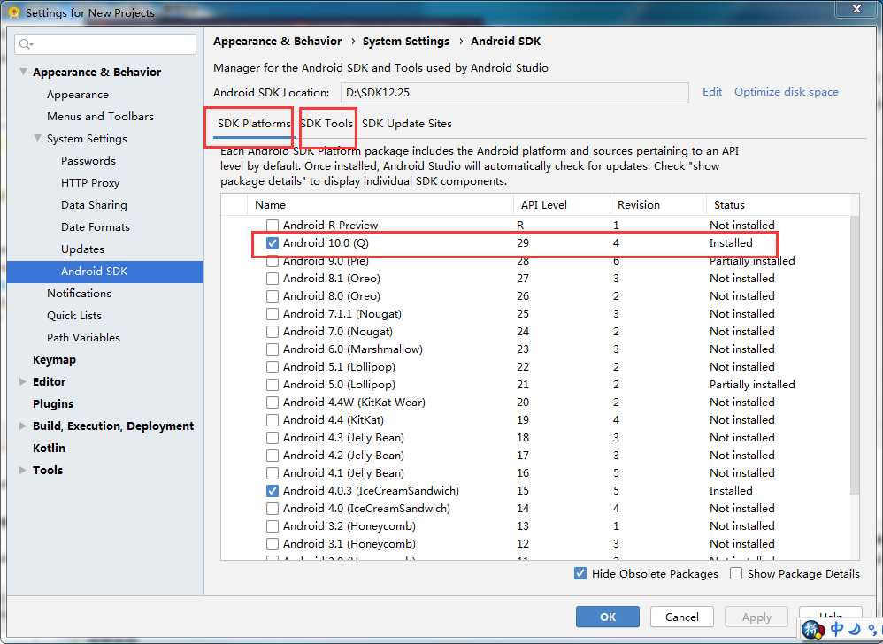Open the Data Sharing settings page
The image size is (883, 644).
click(94, 205)
